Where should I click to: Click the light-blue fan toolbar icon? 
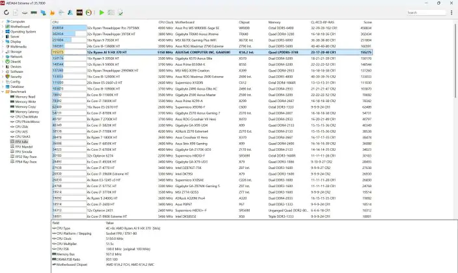[x=61, y=12]
